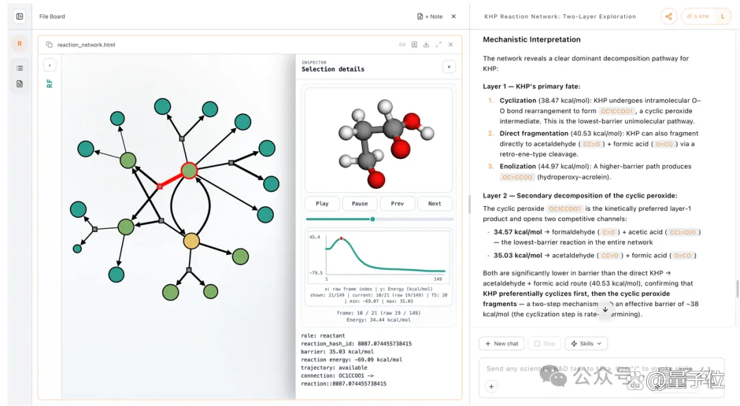This screenshot has height=406, width=740.
Task: Download the reaction_network.html file
Action: [426, 45]
